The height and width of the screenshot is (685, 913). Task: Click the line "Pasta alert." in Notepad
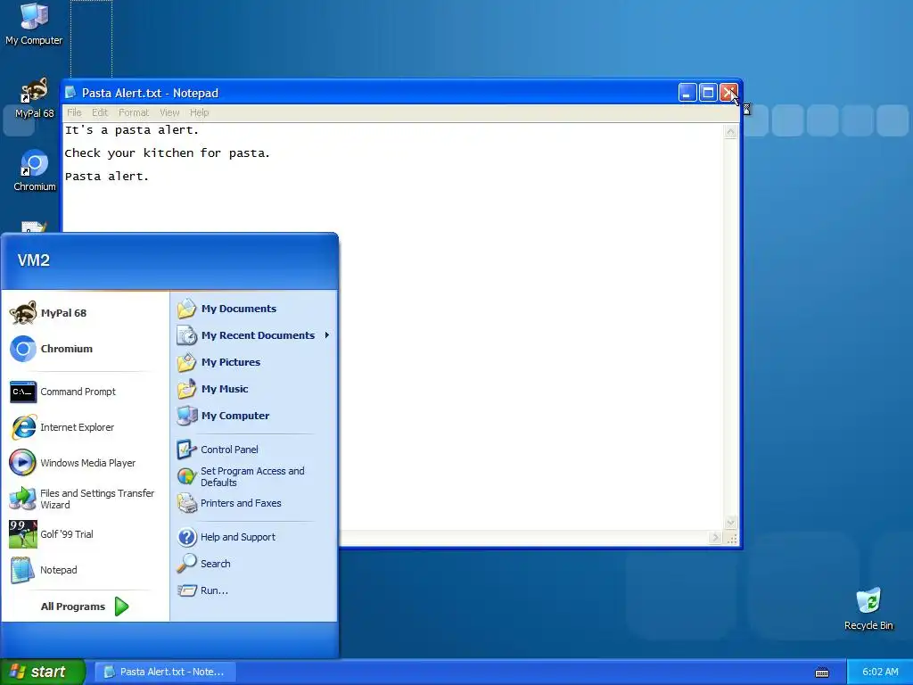pyautogui.click(x=107, y=177)
